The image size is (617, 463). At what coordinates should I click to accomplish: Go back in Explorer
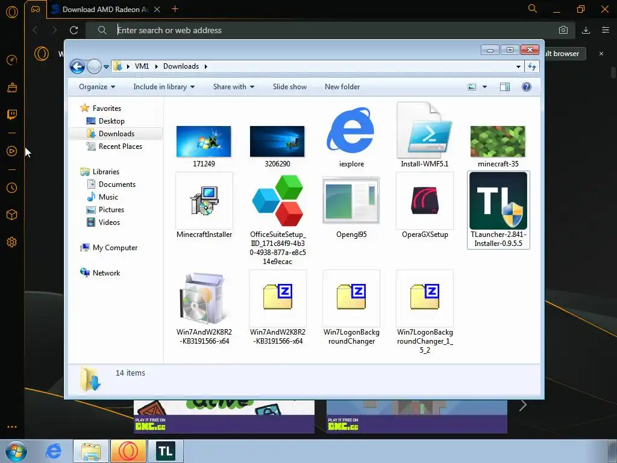[x=77, y=66]
